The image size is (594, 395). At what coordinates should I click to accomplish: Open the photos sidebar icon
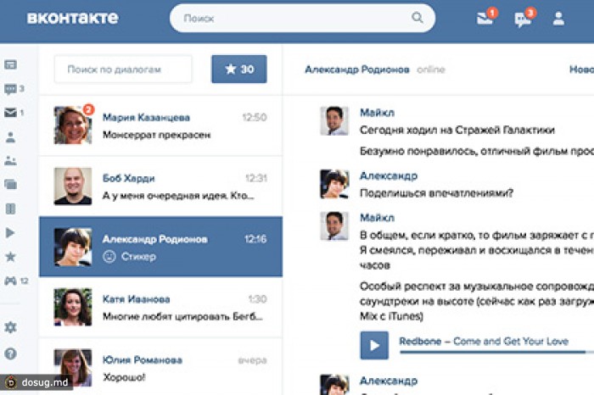[x=10, y=185]
